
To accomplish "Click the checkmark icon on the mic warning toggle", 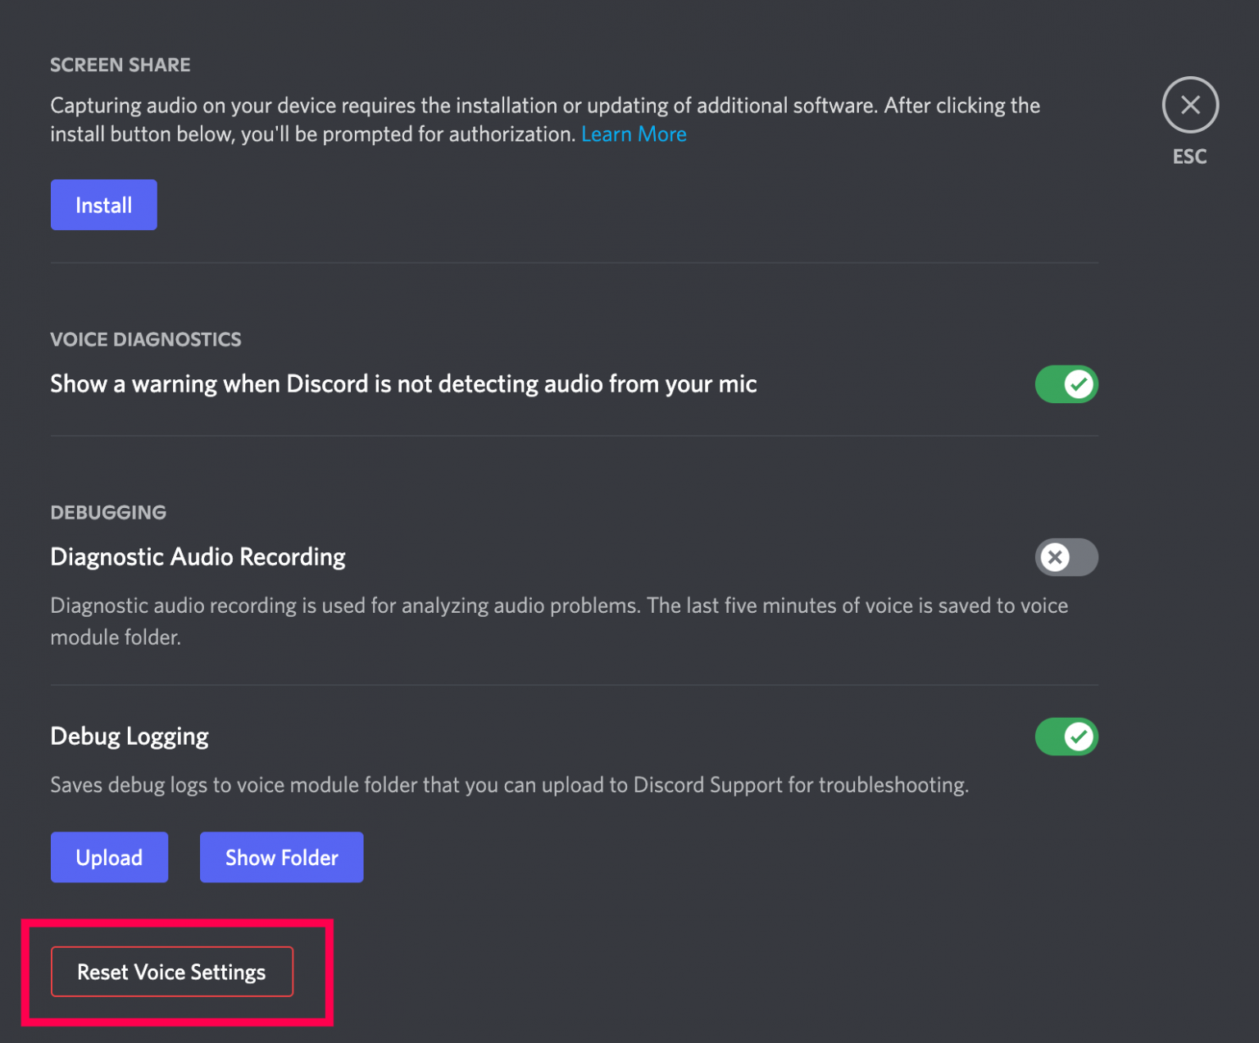I will (x=1079, y=384).
